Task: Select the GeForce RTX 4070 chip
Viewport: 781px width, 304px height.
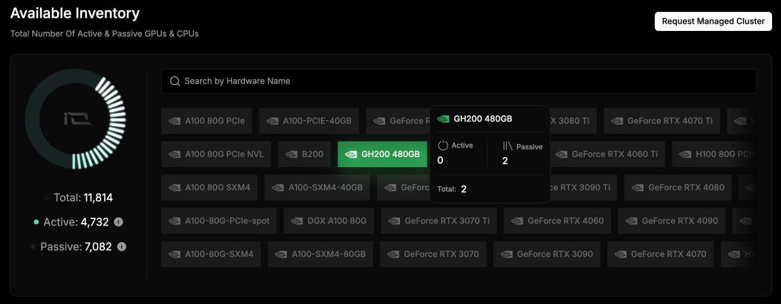Action: (661, 254)
